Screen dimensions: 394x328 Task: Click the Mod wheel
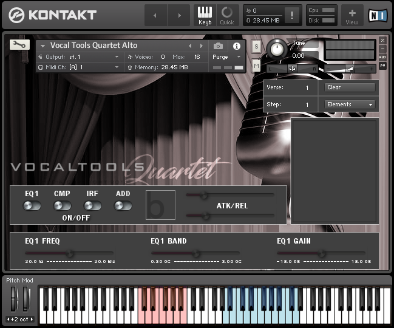[x=26, y=299]
